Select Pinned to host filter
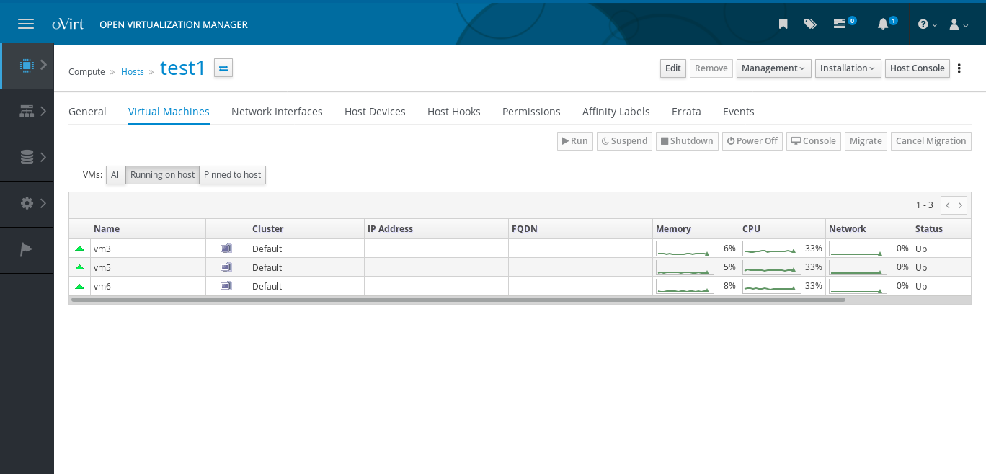 [x=232, y=175]
